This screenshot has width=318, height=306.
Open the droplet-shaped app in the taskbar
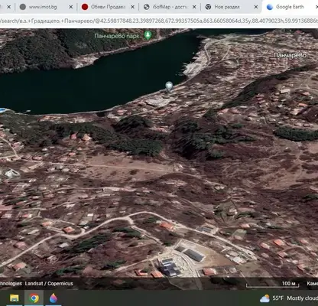pyautogui.click(x=54, y=298)
